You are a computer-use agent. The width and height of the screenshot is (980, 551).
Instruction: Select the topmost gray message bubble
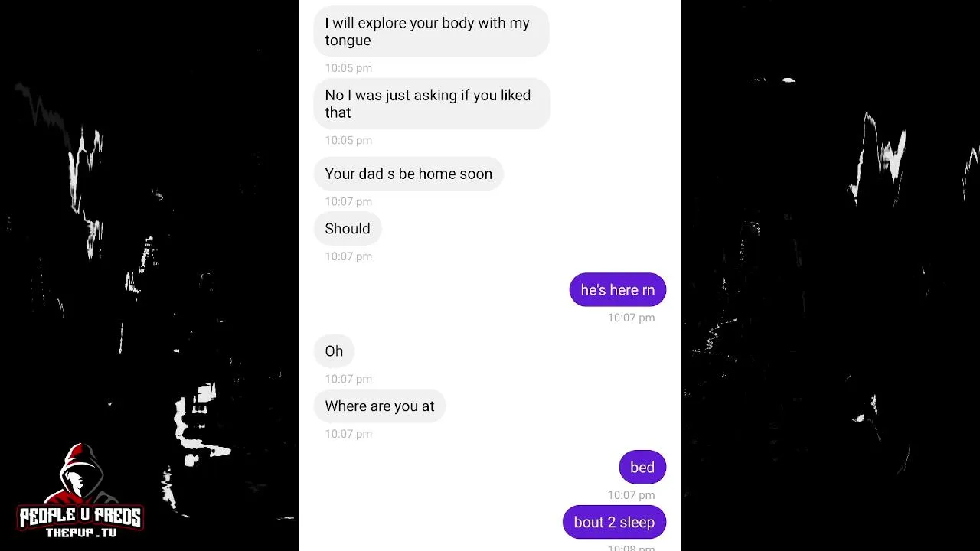(432, 31)
